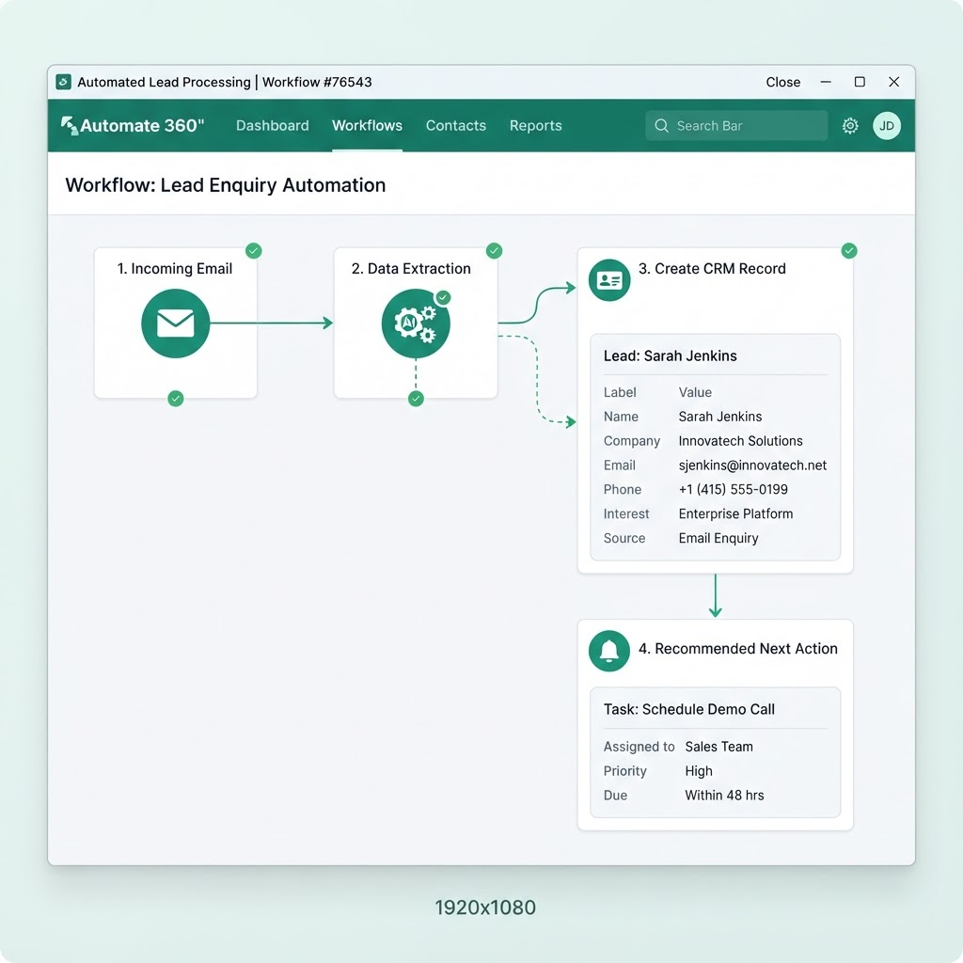
Task: Click the Lead: Sarah Jenkins heading
Action: point(670,355)
